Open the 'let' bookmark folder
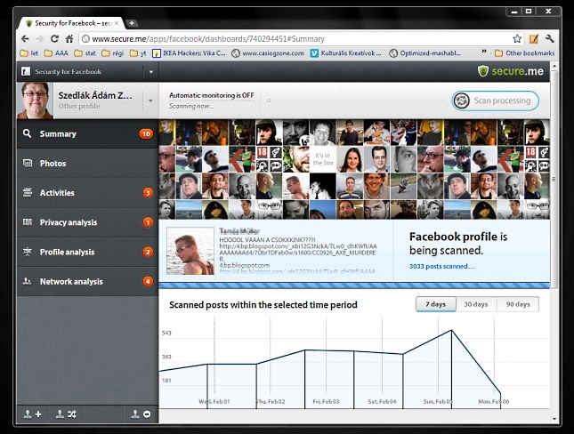 pyautogui.click(x=29, y=53)
